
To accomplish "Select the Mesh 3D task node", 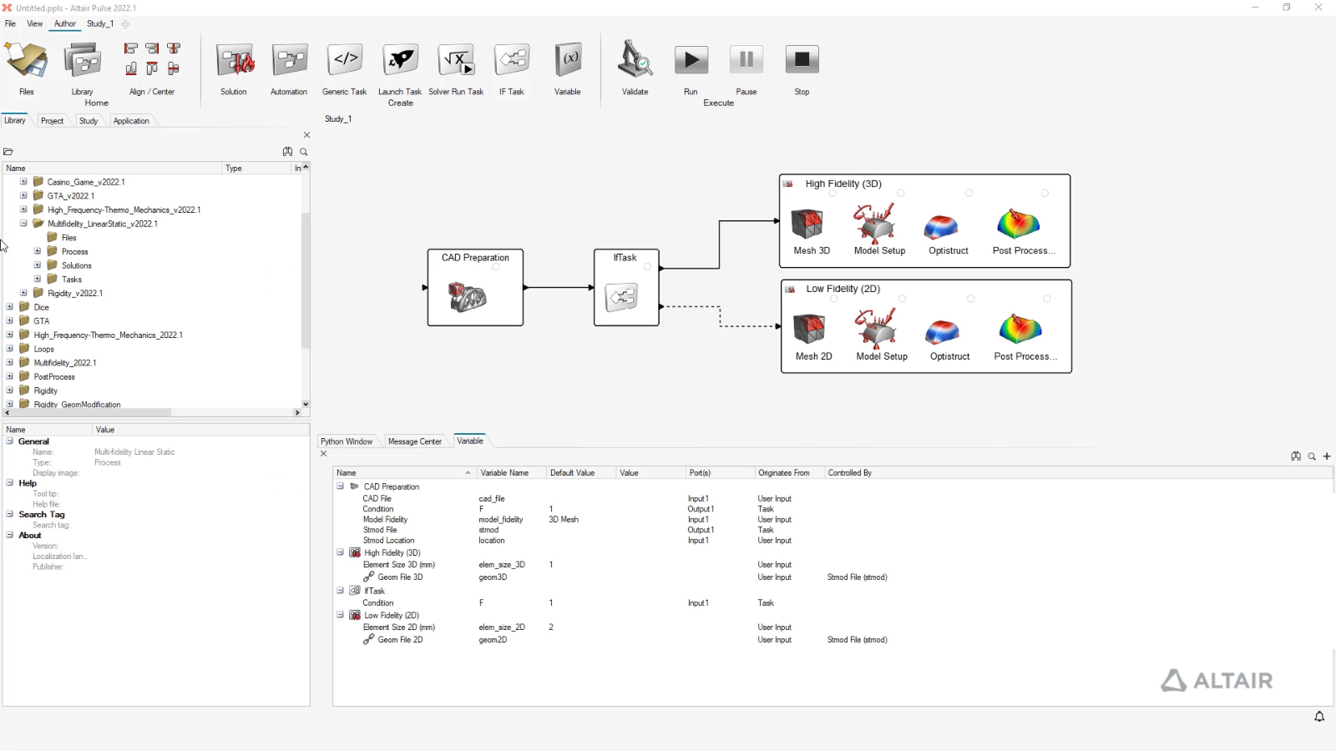I will point(811,231).
